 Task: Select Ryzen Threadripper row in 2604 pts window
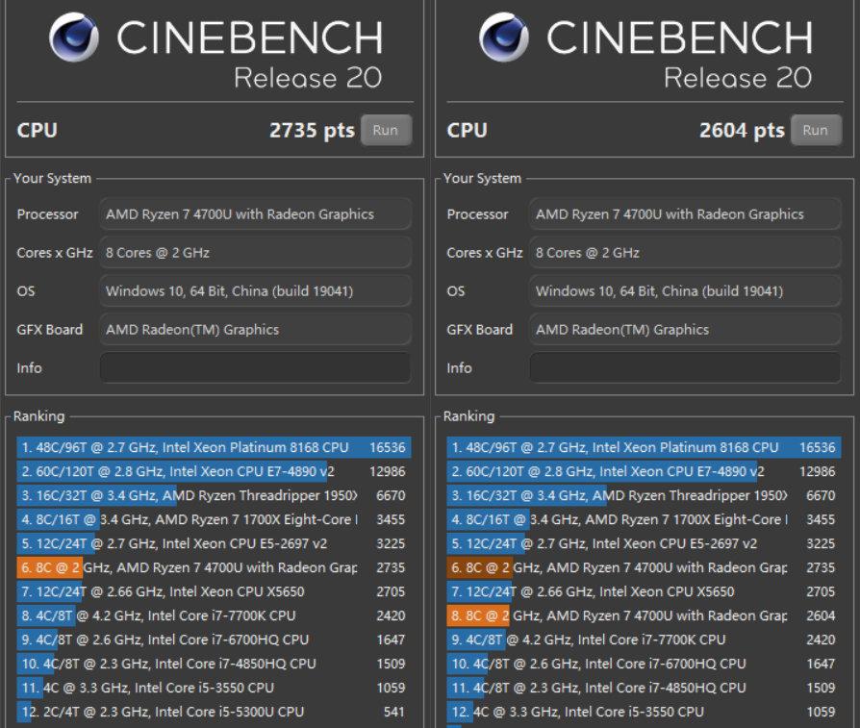pyautogui.click(x=644, y=495)
